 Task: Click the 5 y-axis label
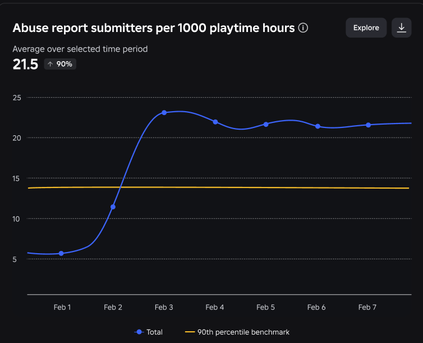15,259
